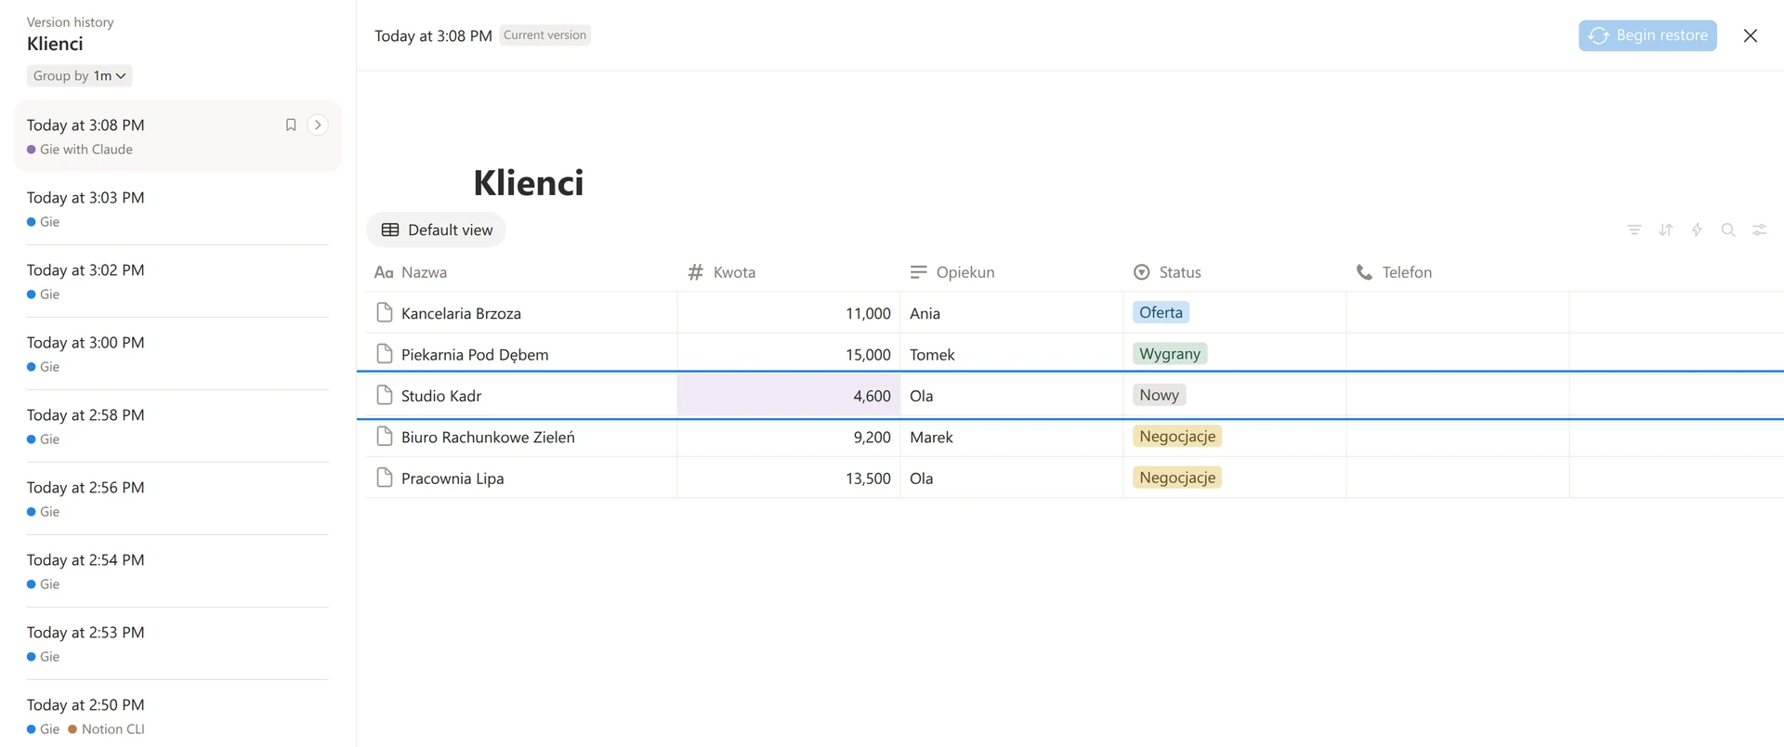This screenshot has height=747, width=1784.
Task: Click the page icon beside Pracownia Lipa
Action: tap(385, 478)
